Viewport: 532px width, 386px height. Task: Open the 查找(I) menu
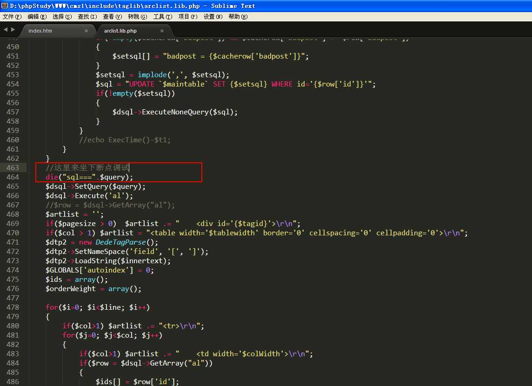87,17
